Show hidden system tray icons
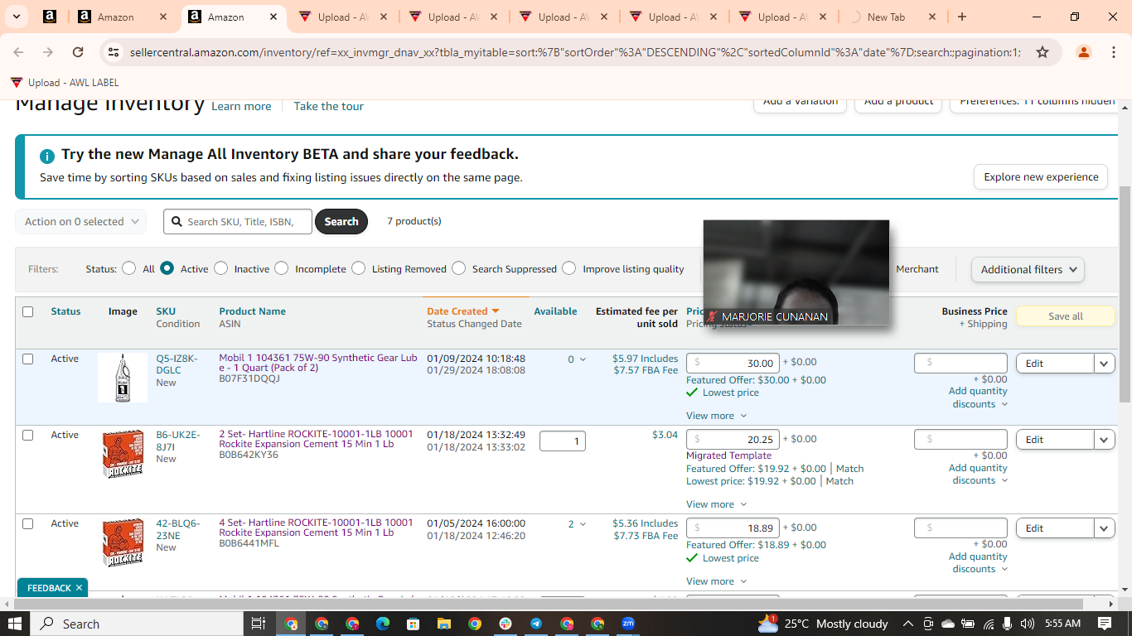This screenshot has width=1132, height=636. (907, 624)
